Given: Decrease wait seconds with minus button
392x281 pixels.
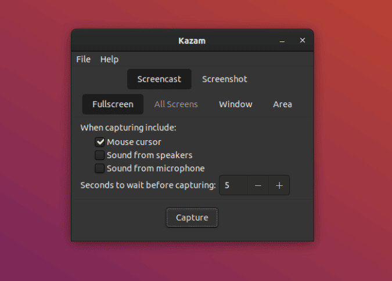Looking at the screenshot, I should click(x=258, y=185).
